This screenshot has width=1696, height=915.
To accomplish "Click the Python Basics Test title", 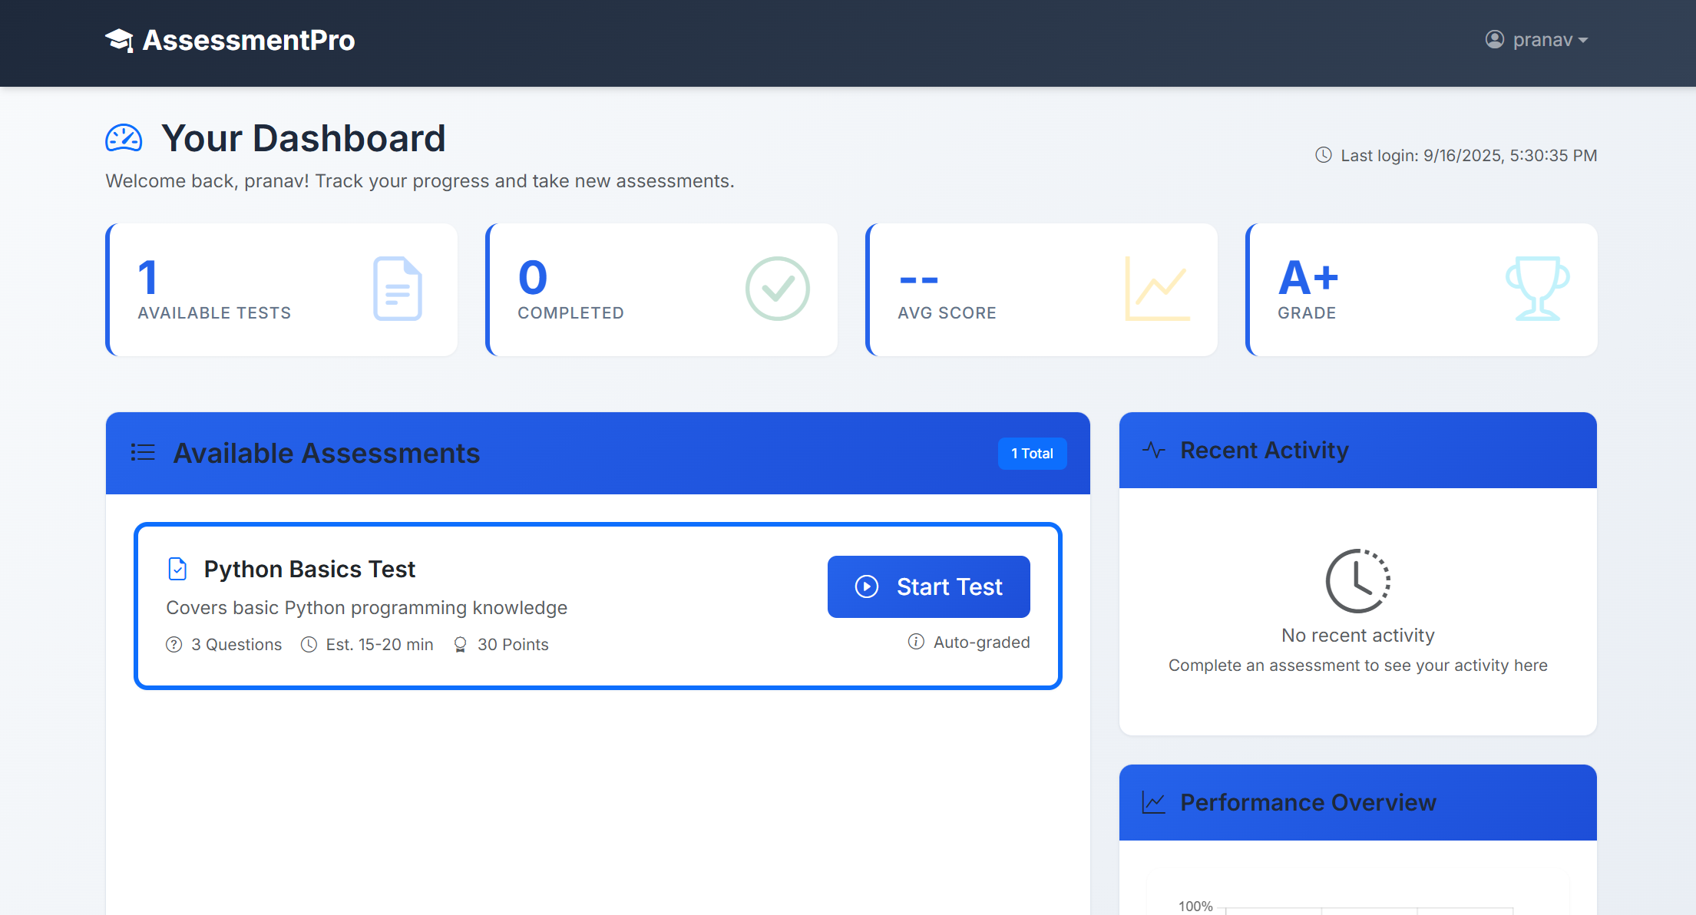I will click(x=310, y=569).
